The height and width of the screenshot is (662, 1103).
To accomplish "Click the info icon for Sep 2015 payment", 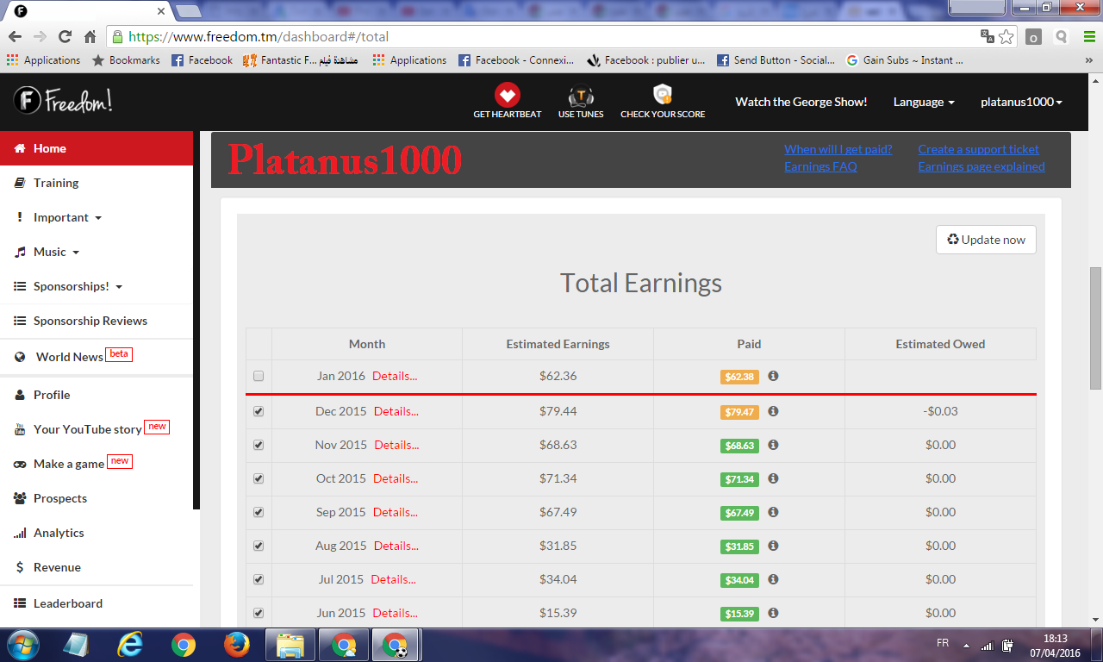I will point(773,512).
